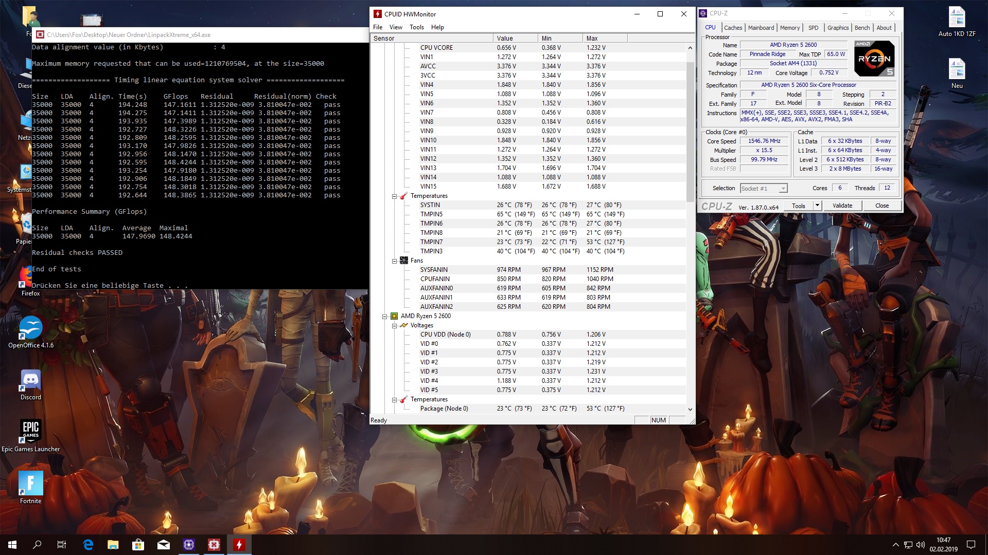Open the Tools dropdown arrow in CPU-Z
This screenshot has height=555, width=988.
tap(817, 206)
